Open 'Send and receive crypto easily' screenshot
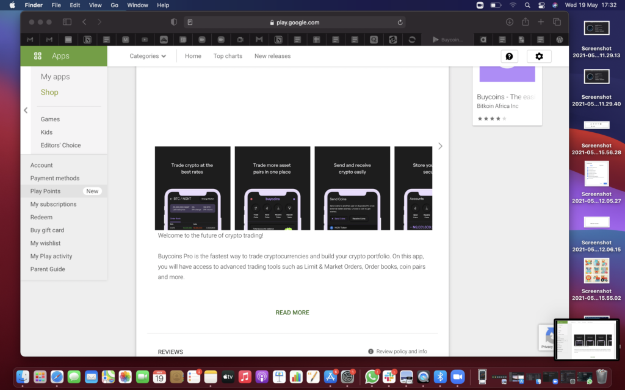625x390 pixels. (352, 188)
